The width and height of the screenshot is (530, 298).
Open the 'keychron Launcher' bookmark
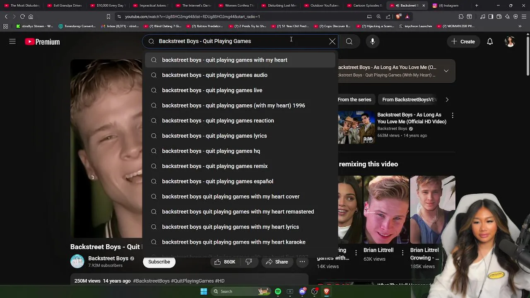point(416,26)
